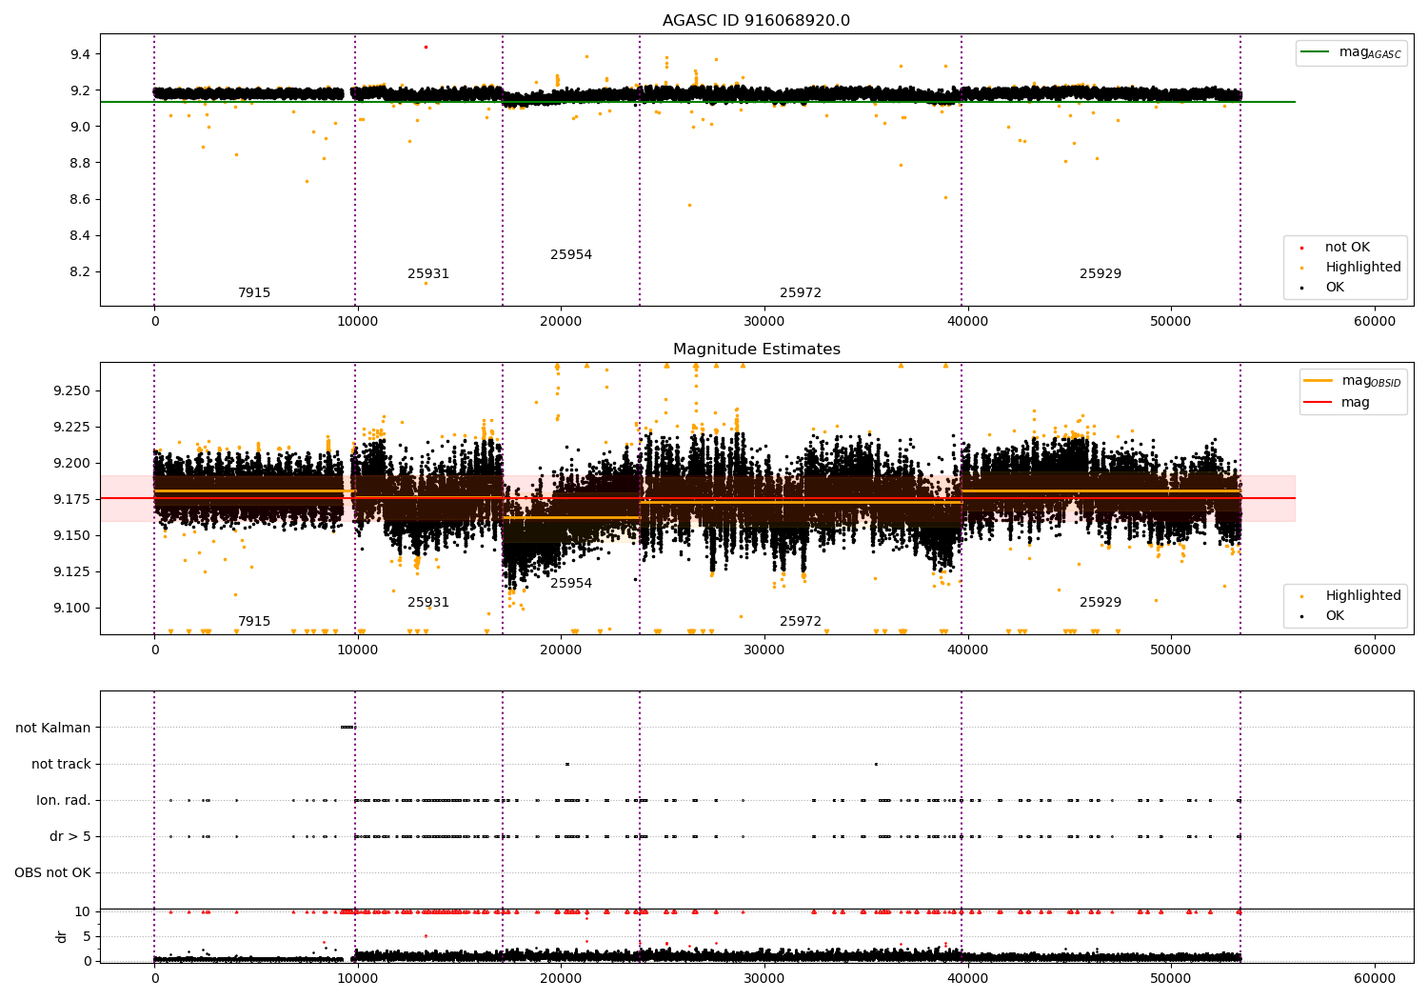Click the 8.6 y-axis tick label

click(80, 199)
